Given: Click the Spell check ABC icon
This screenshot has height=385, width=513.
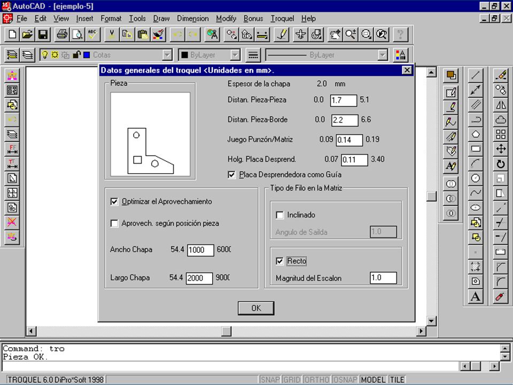Looking at the screenshot, I should point(92,34).
